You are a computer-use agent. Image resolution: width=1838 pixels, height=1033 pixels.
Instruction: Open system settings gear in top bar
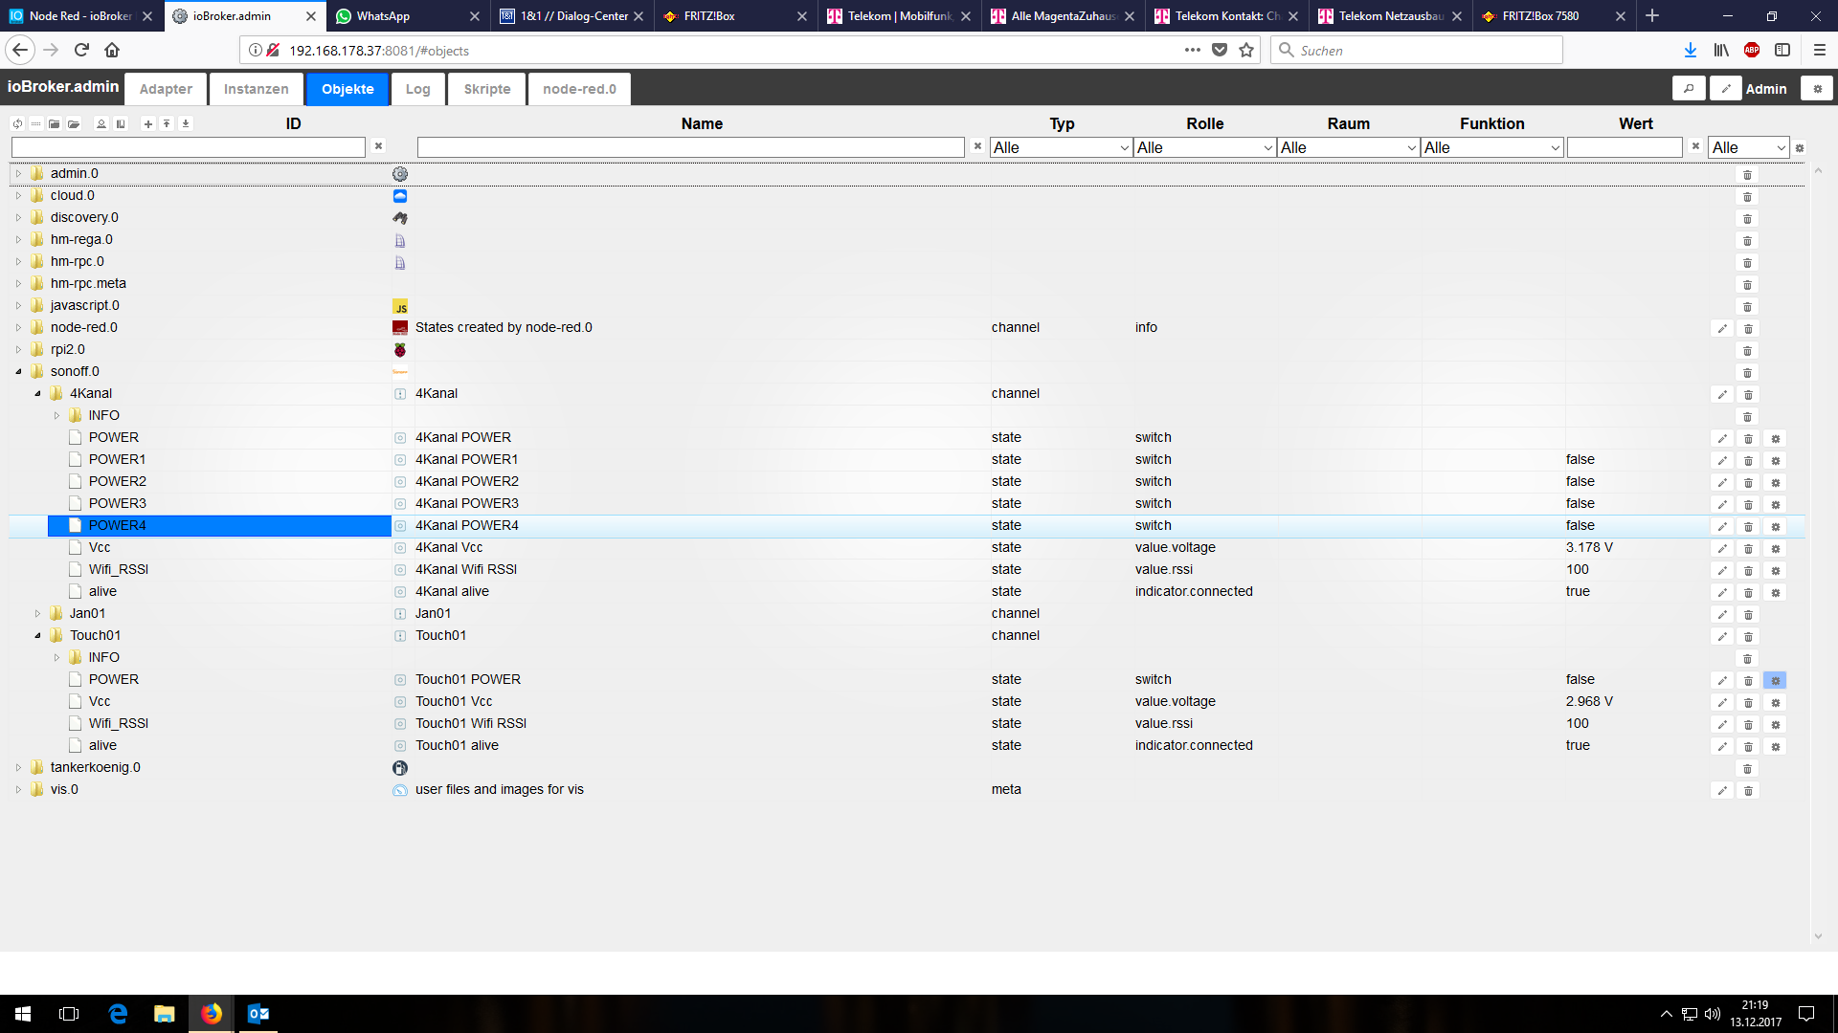click(1816, 88)
